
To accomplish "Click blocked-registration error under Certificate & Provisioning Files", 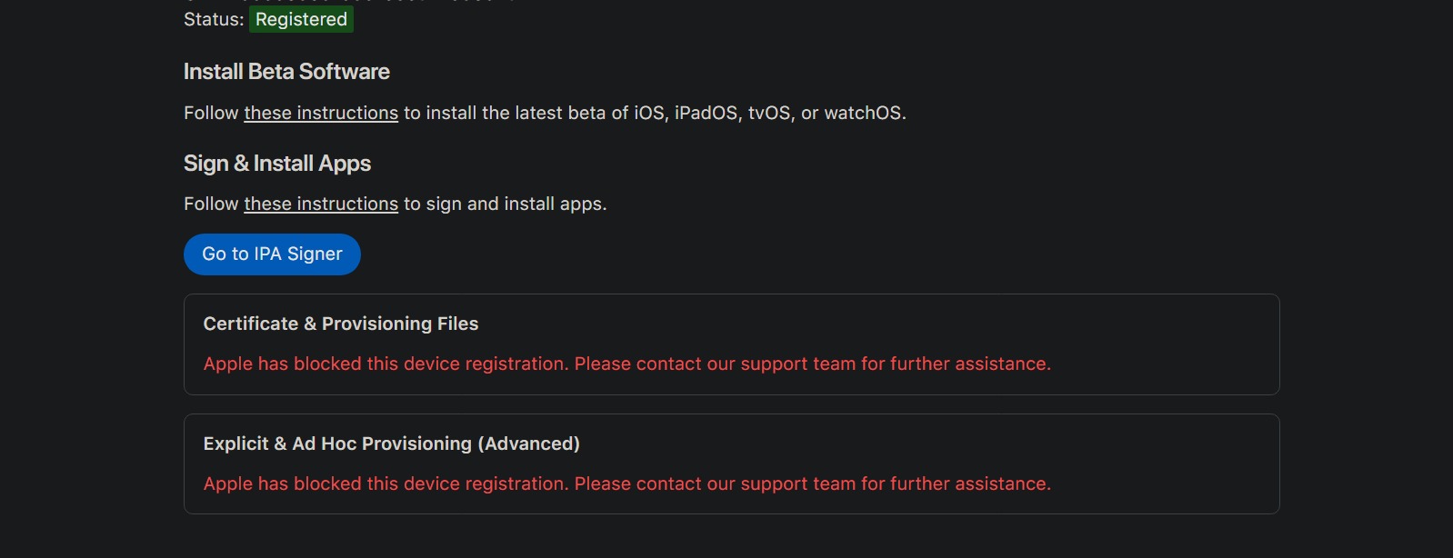I will (x=627, y=364).
